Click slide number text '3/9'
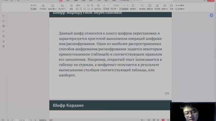This screenshot has height=121, width=216. click(167, 93)
